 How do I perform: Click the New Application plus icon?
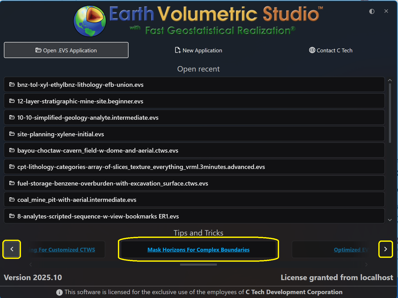point(177,50)
